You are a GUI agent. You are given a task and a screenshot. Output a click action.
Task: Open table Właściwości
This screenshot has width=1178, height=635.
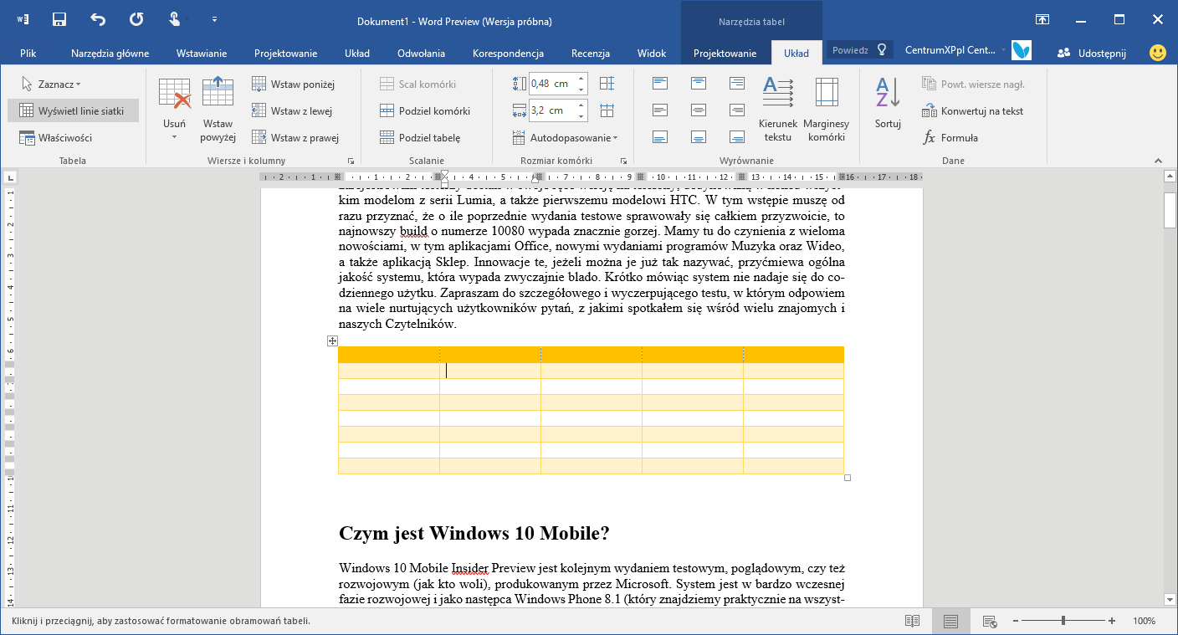[x=55, y=138]
